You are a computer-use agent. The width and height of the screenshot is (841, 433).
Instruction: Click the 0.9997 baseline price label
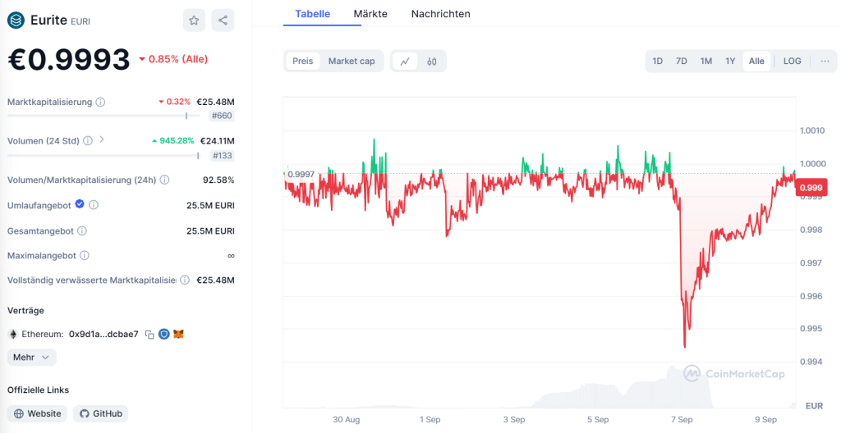click(301, 174)
